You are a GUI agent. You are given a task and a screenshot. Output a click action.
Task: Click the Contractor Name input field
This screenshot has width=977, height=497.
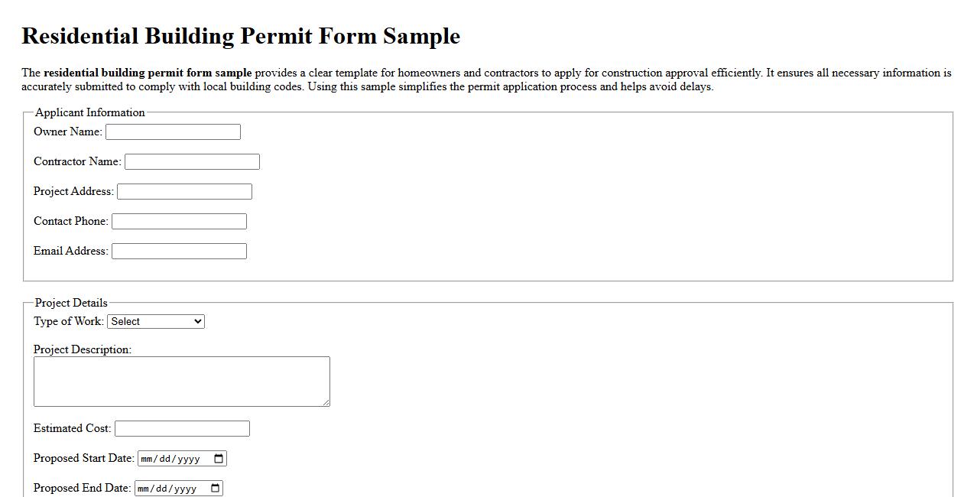click(192, 161)
